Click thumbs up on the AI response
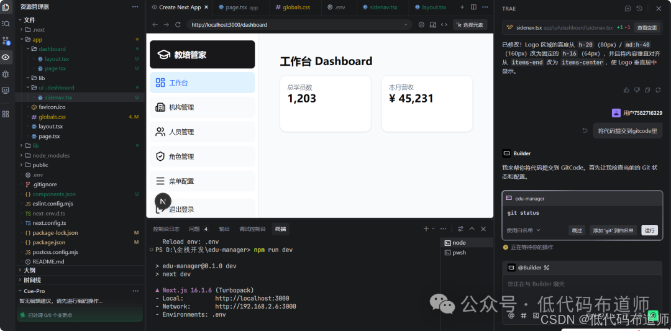The height and width of the screenshot is (331, 671). 626,90
